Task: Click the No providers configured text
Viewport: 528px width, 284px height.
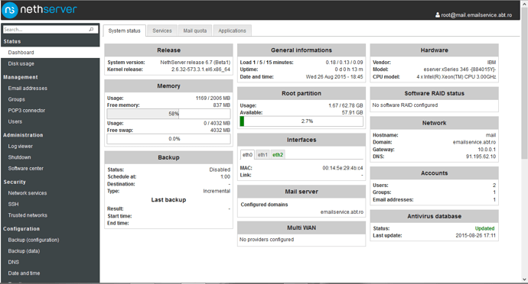Action: click(x=267, y=239)
